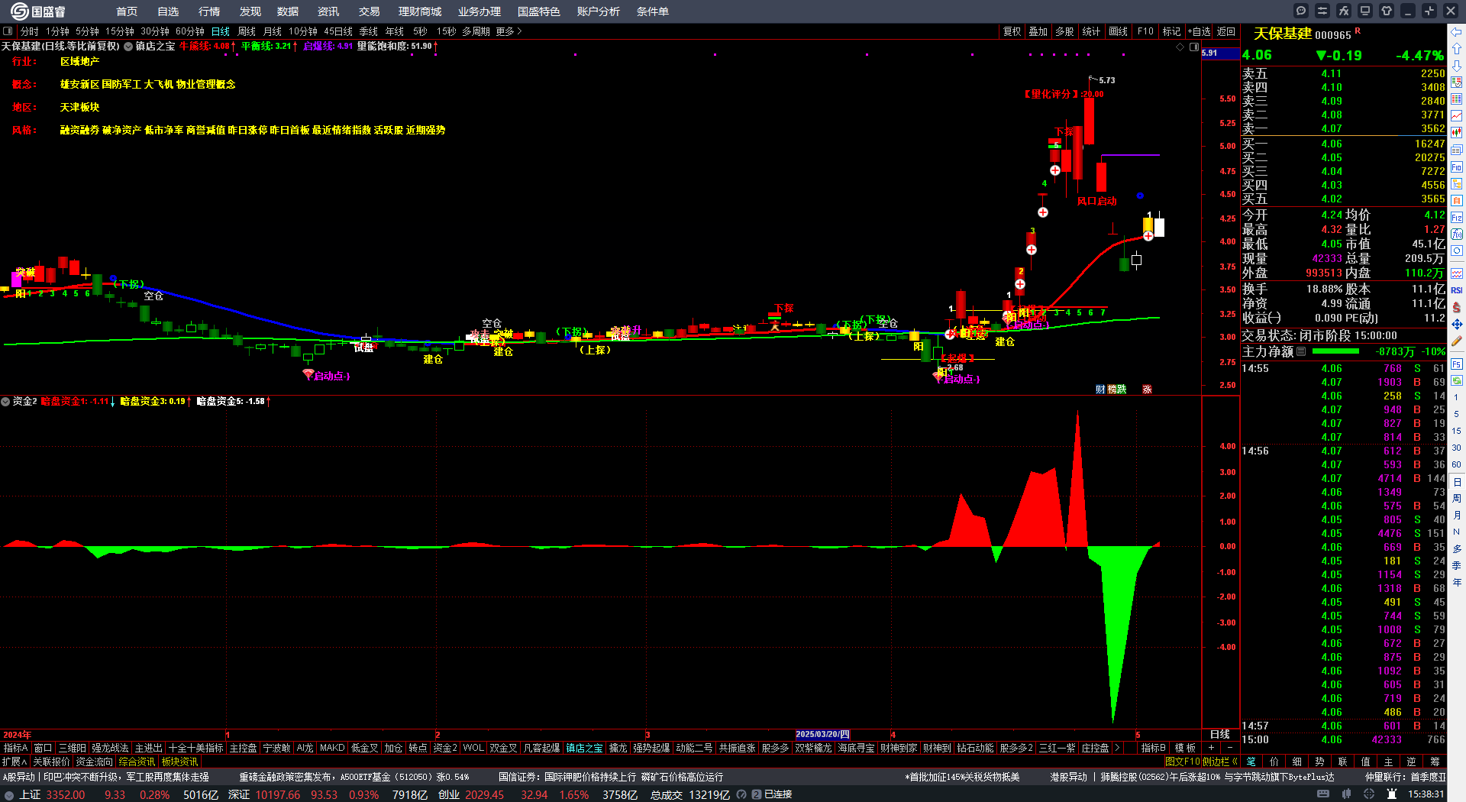The image size is (1466, 802).
Task: Open the message chat icon in title bar
Action: coord(1301,11)
